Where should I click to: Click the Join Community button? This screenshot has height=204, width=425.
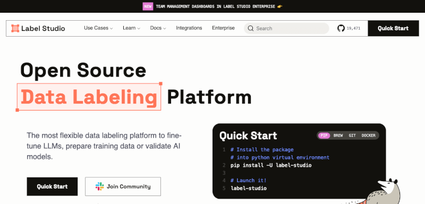[123, 186]
